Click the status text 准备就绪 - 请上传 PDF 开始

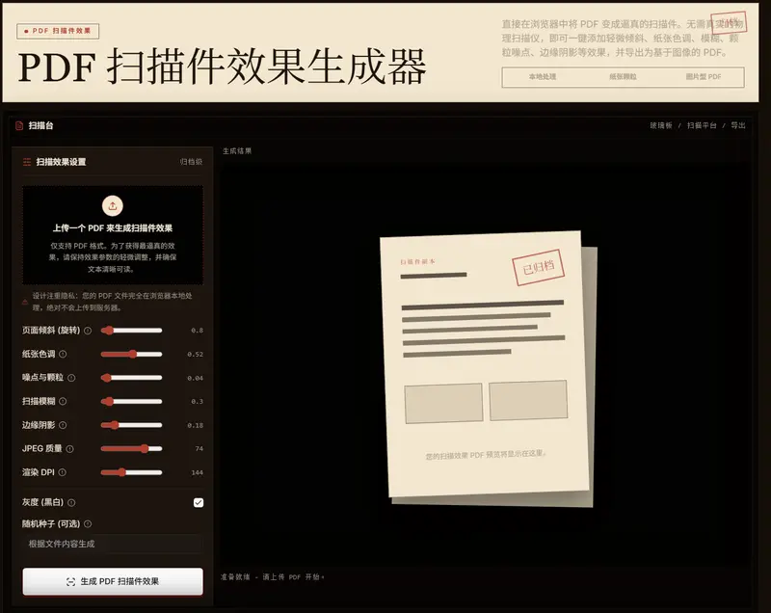click(273, 577)
